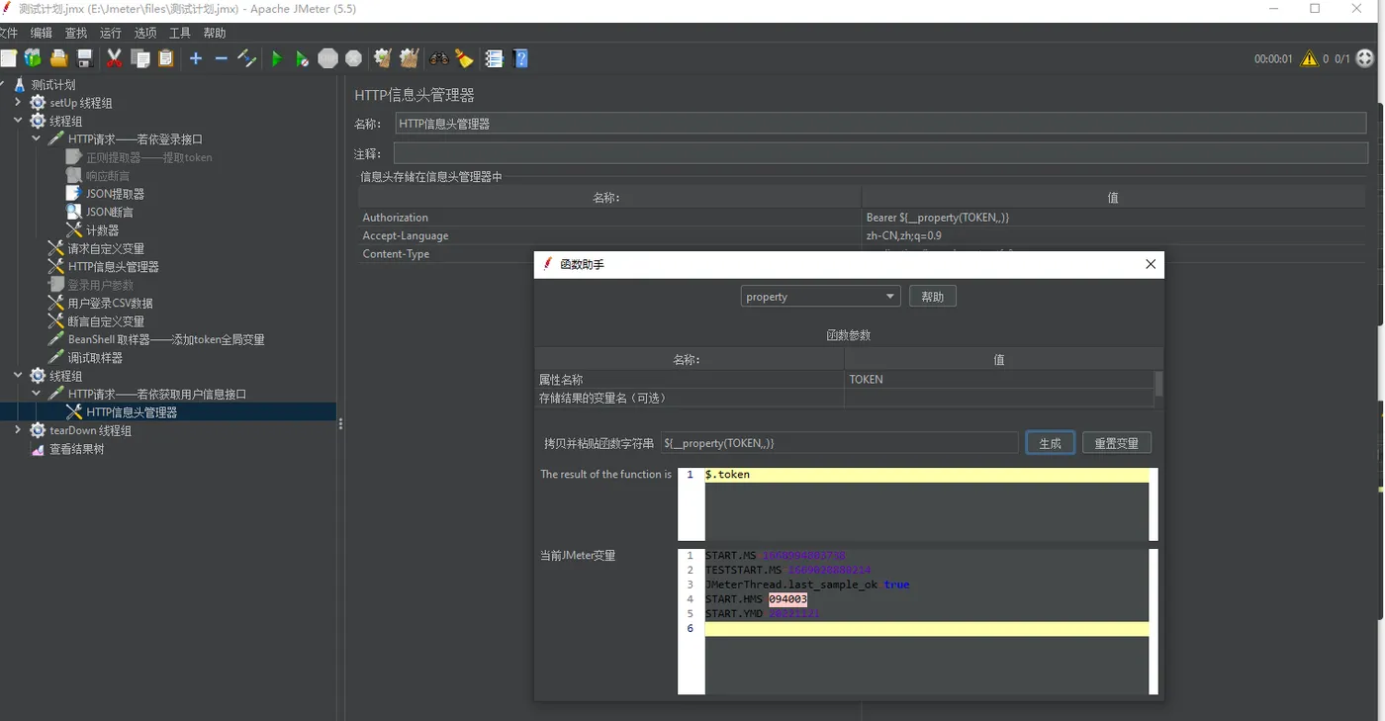
Task: Click the function string field ${__property(TOKEN,,)}
Action: point(840,443)
